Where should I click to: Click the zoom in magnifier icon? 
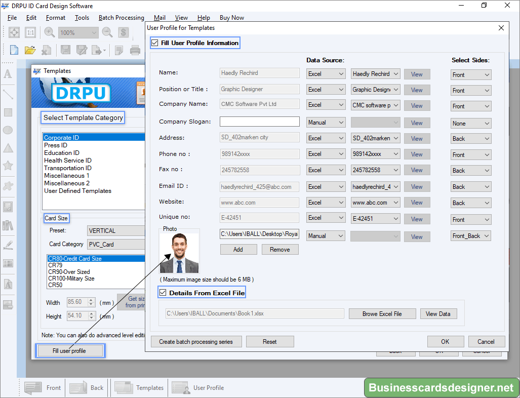click(x=50, y=32)
